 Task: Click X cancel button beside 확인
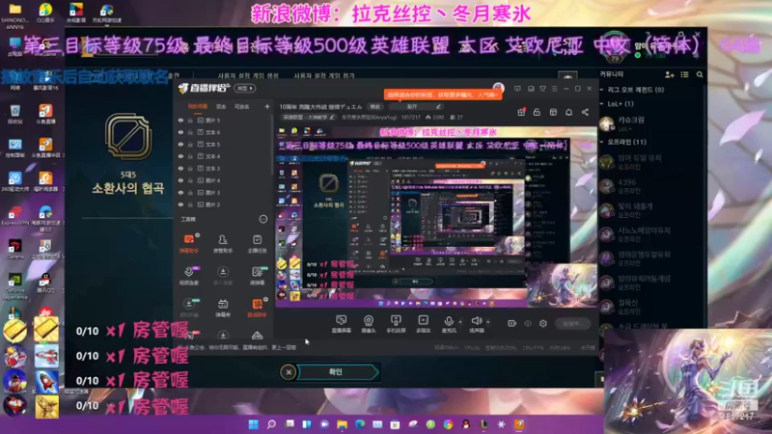(x=289, y=372)
